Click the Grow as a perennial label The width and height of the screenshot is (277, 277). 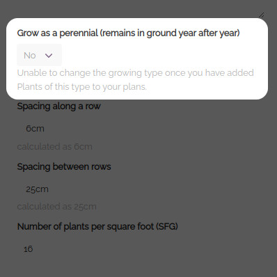tap(128, 33)
